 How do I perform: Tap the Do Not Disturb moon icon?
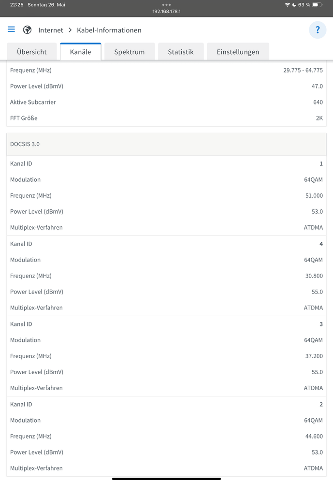pyautogui.click(x=294, y=5)
